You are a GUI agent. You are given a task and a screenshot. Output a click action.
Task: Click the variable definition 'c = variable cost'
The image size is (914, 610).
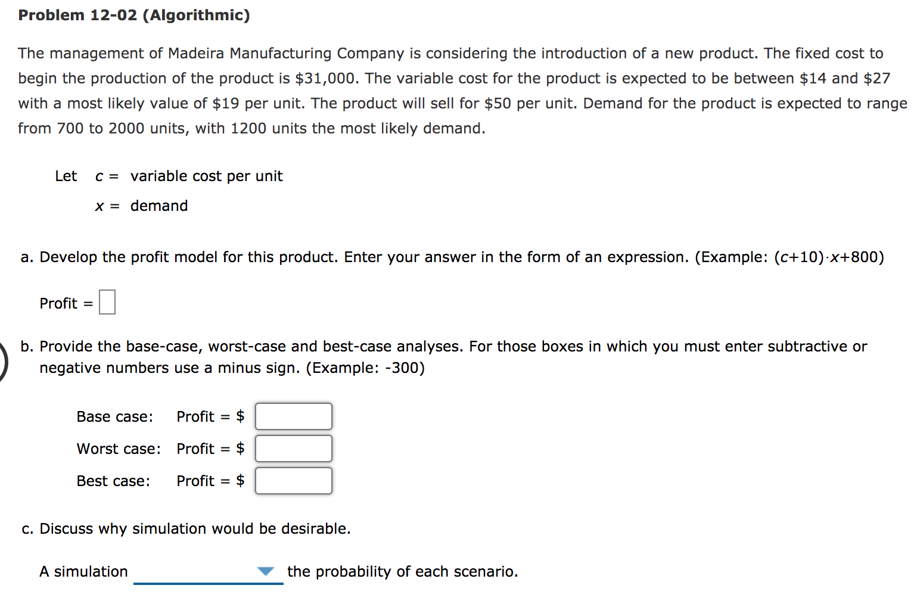point(189,176)
